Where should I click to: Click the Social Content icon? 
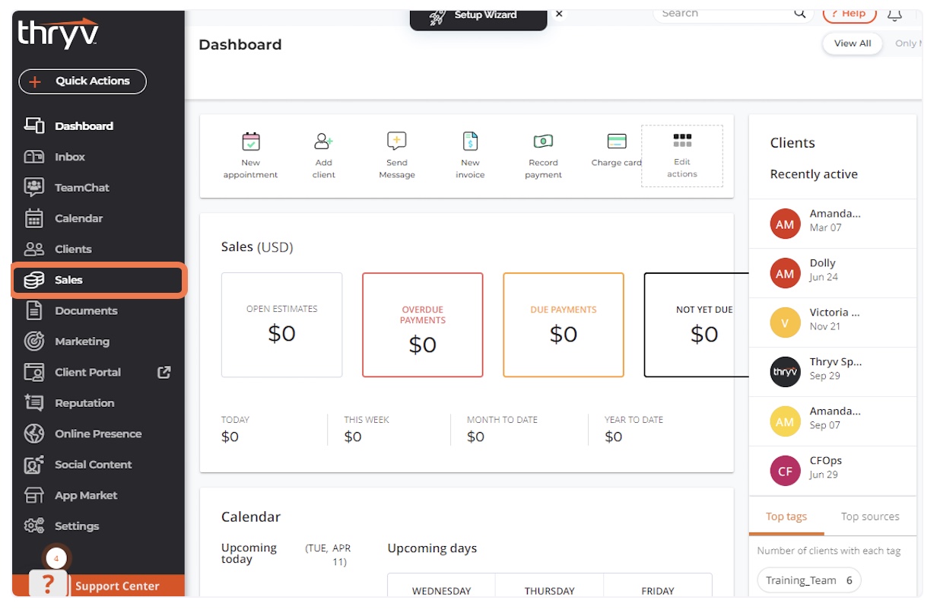(x=34, y=465)
